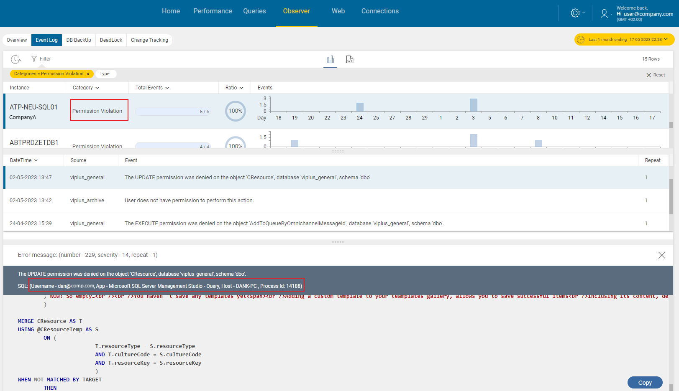Switch to the DeadLock sub-tab
Image resolution: width=679 pixels, height=391 pixels.
click(x=111, y=40)
